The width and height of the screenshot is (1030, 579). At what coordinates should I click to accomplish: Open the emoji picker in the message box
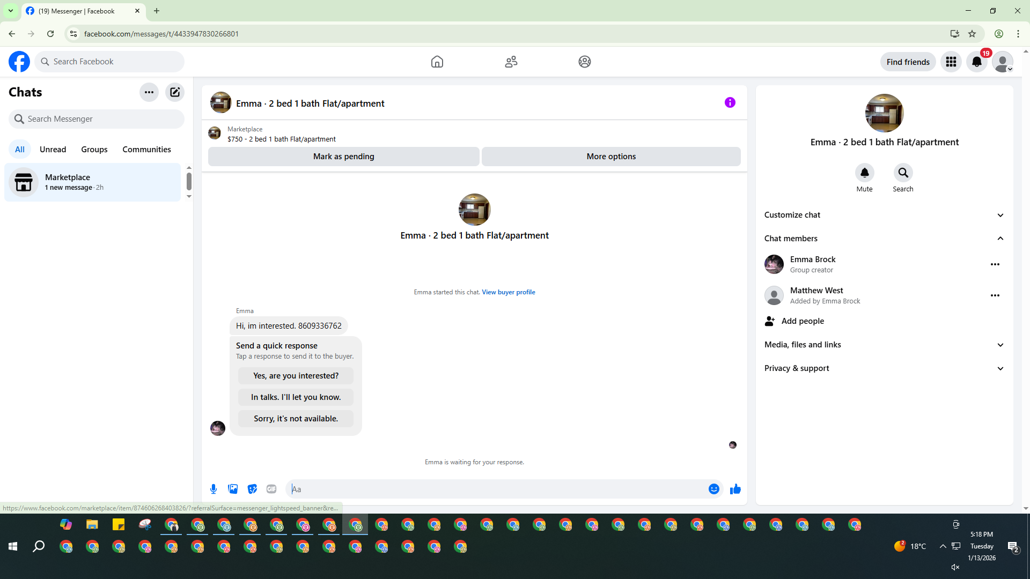coord(713,489)
